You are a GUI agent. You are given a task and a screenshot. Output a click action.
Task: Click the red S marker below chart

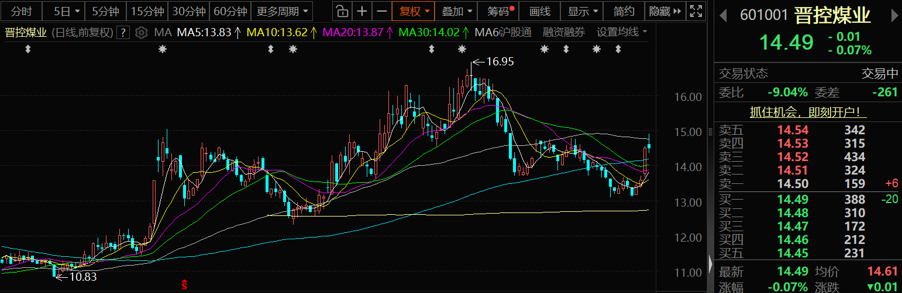(x=185, y=284)
